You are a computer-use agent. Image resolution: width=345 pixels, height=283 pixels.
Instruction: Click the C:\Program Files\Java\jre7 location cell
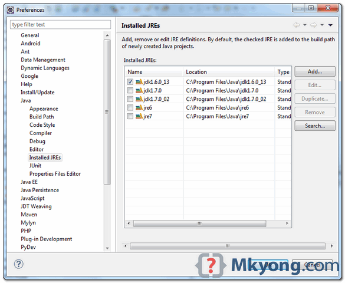coord(229,116)
